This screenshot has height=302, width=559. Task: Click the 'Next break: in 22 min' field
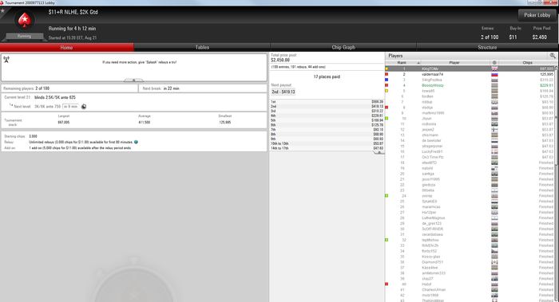(203, 88)
